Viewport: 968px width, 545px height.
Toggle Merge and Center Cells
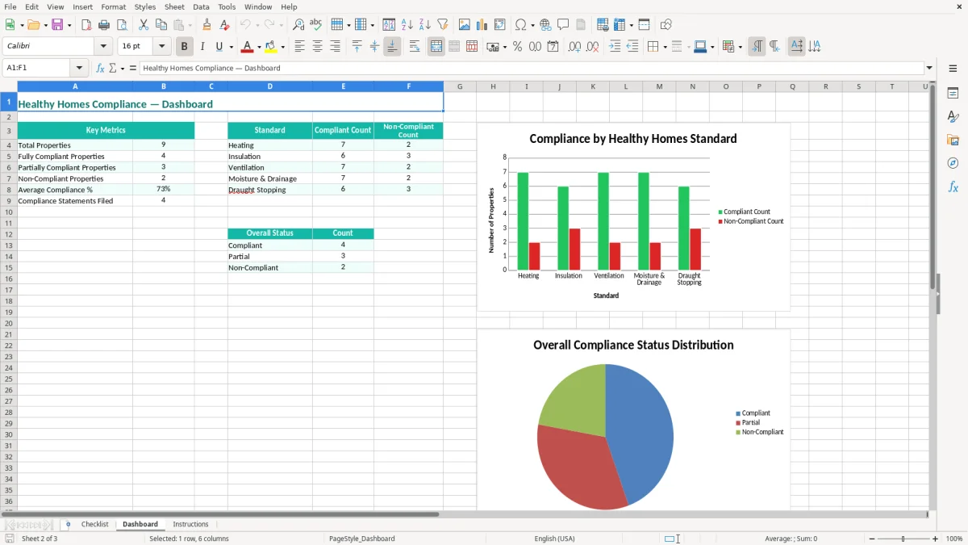[x=436, y=47]
